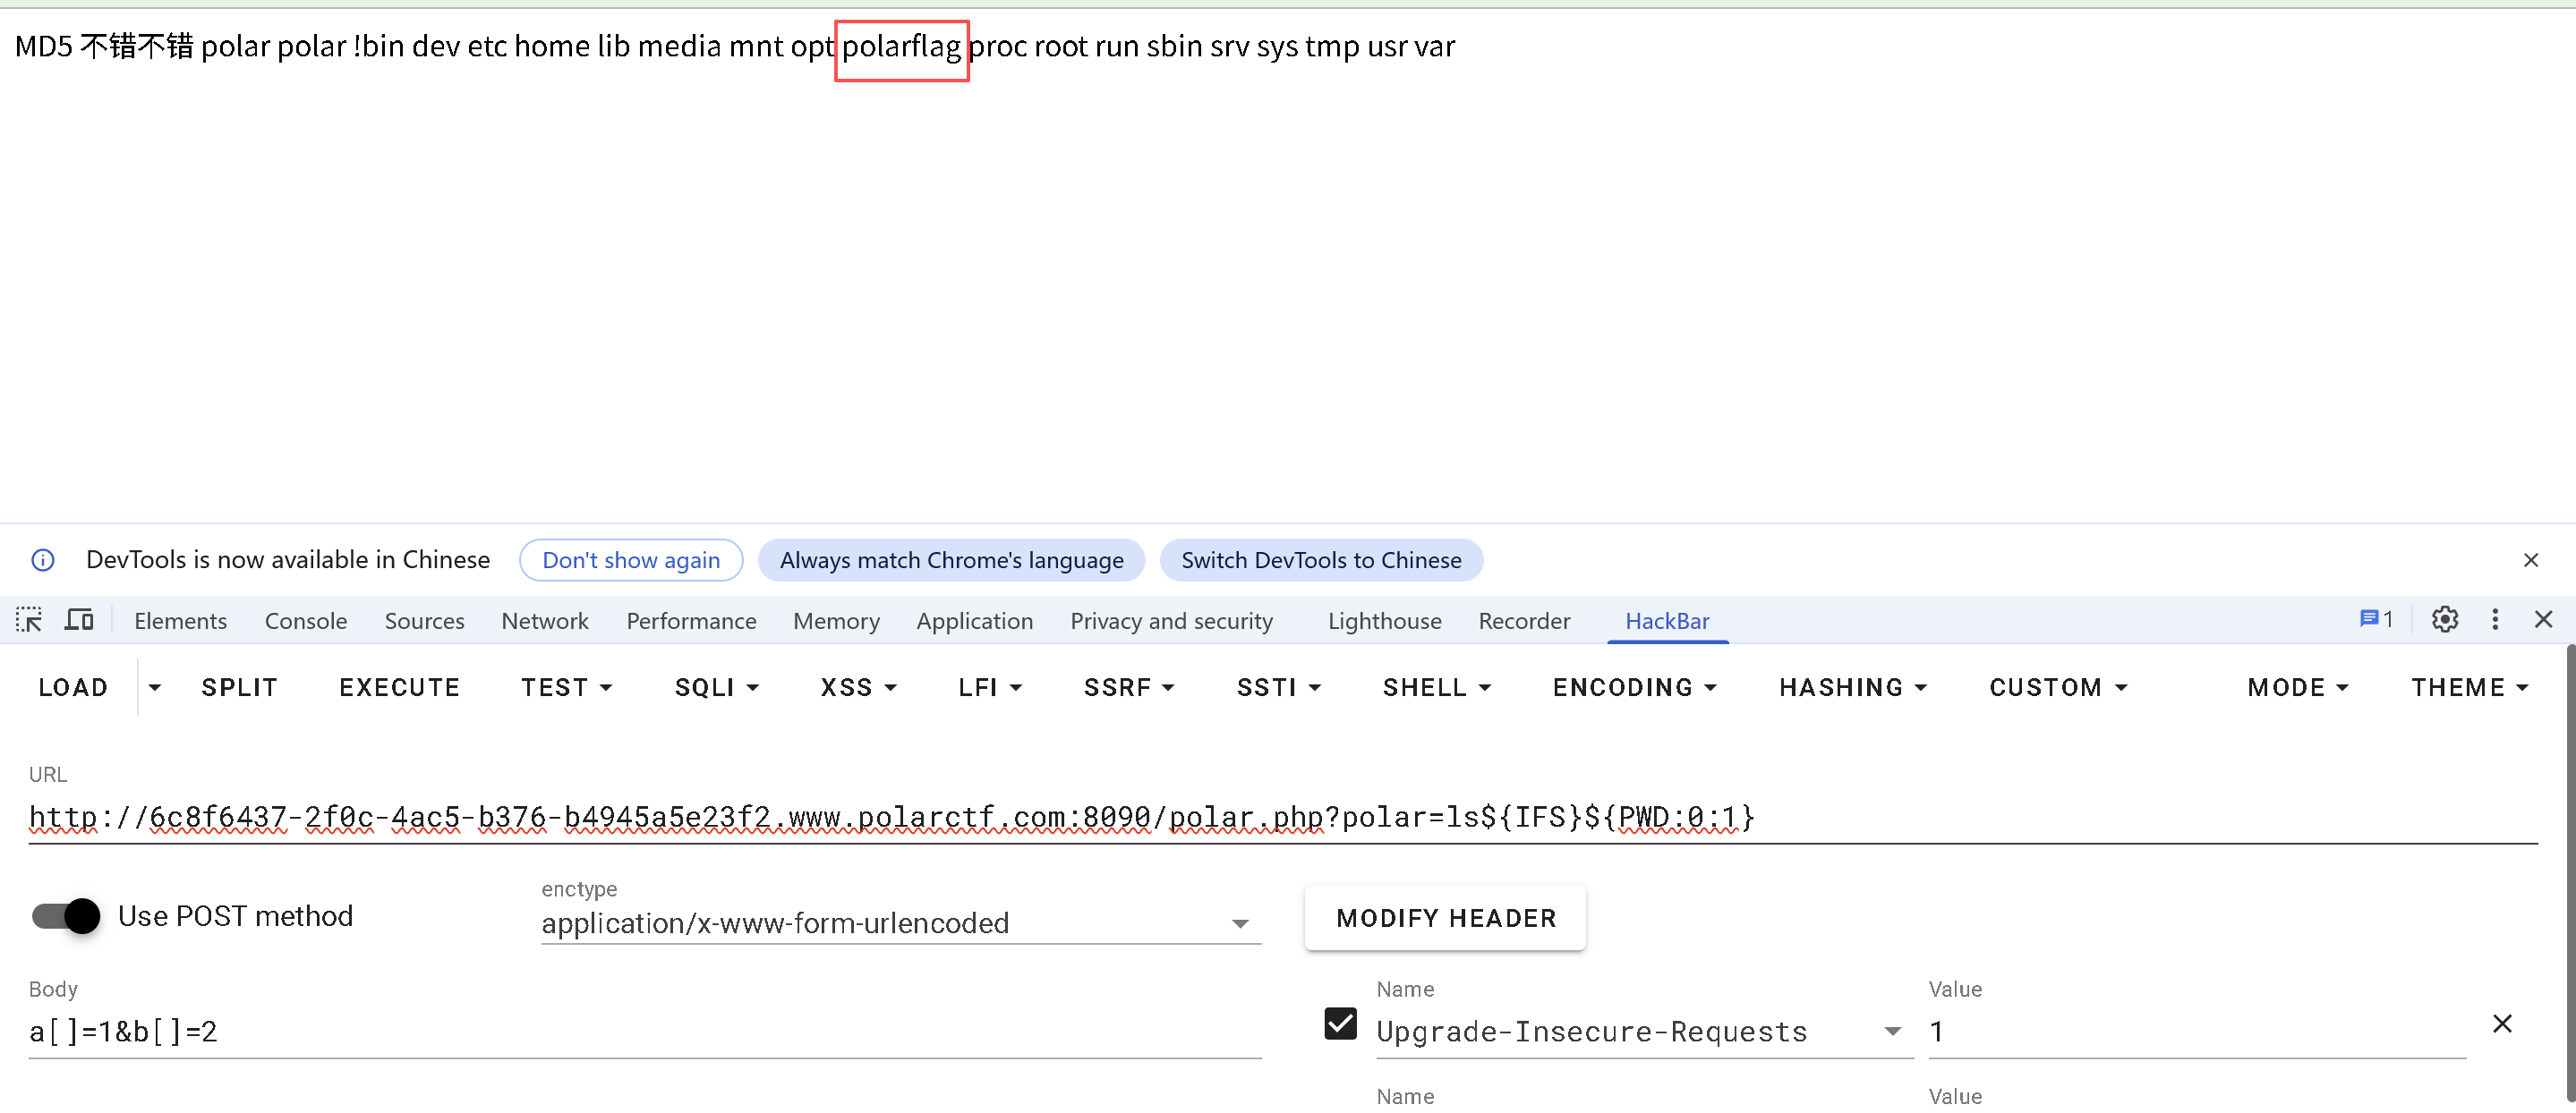The height and width of the screenshot is (1113, 2576).
Task: Open the LOAD split arrow dropdown
Action: click(154, 688)
